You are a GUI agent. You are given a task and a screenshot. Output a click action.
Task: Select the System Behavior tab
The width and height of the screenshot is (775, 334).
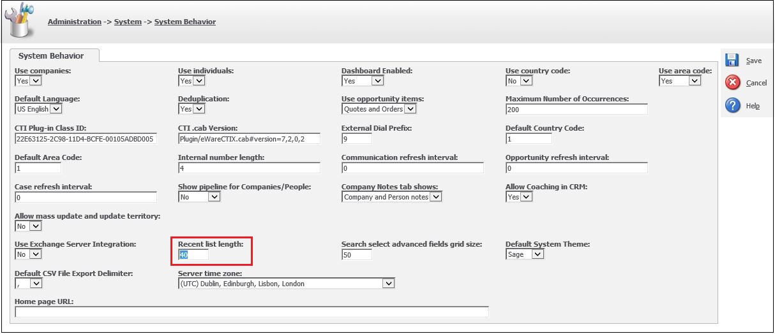(50, 56)
